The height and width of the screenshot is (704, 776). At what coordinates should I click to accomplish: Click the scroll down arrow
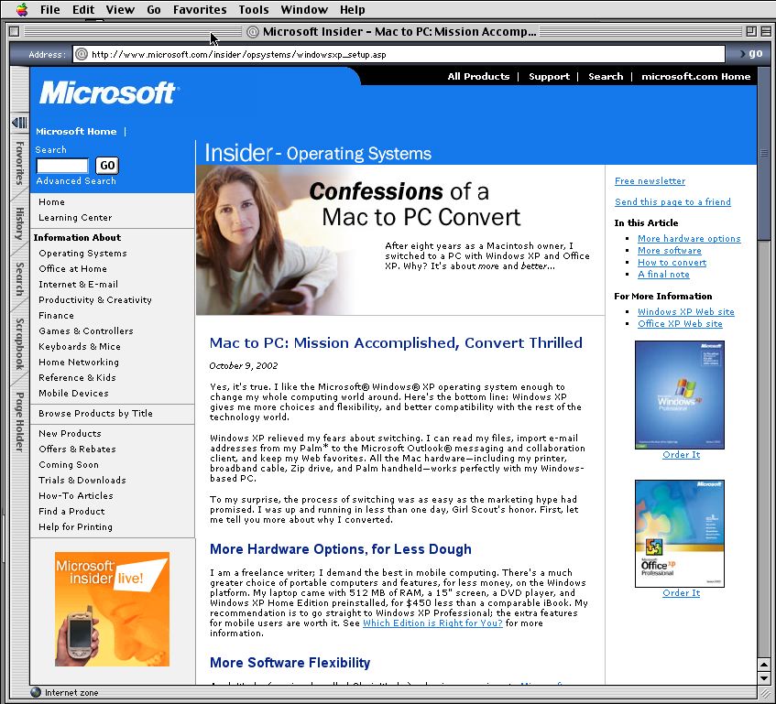click(764, 678)
